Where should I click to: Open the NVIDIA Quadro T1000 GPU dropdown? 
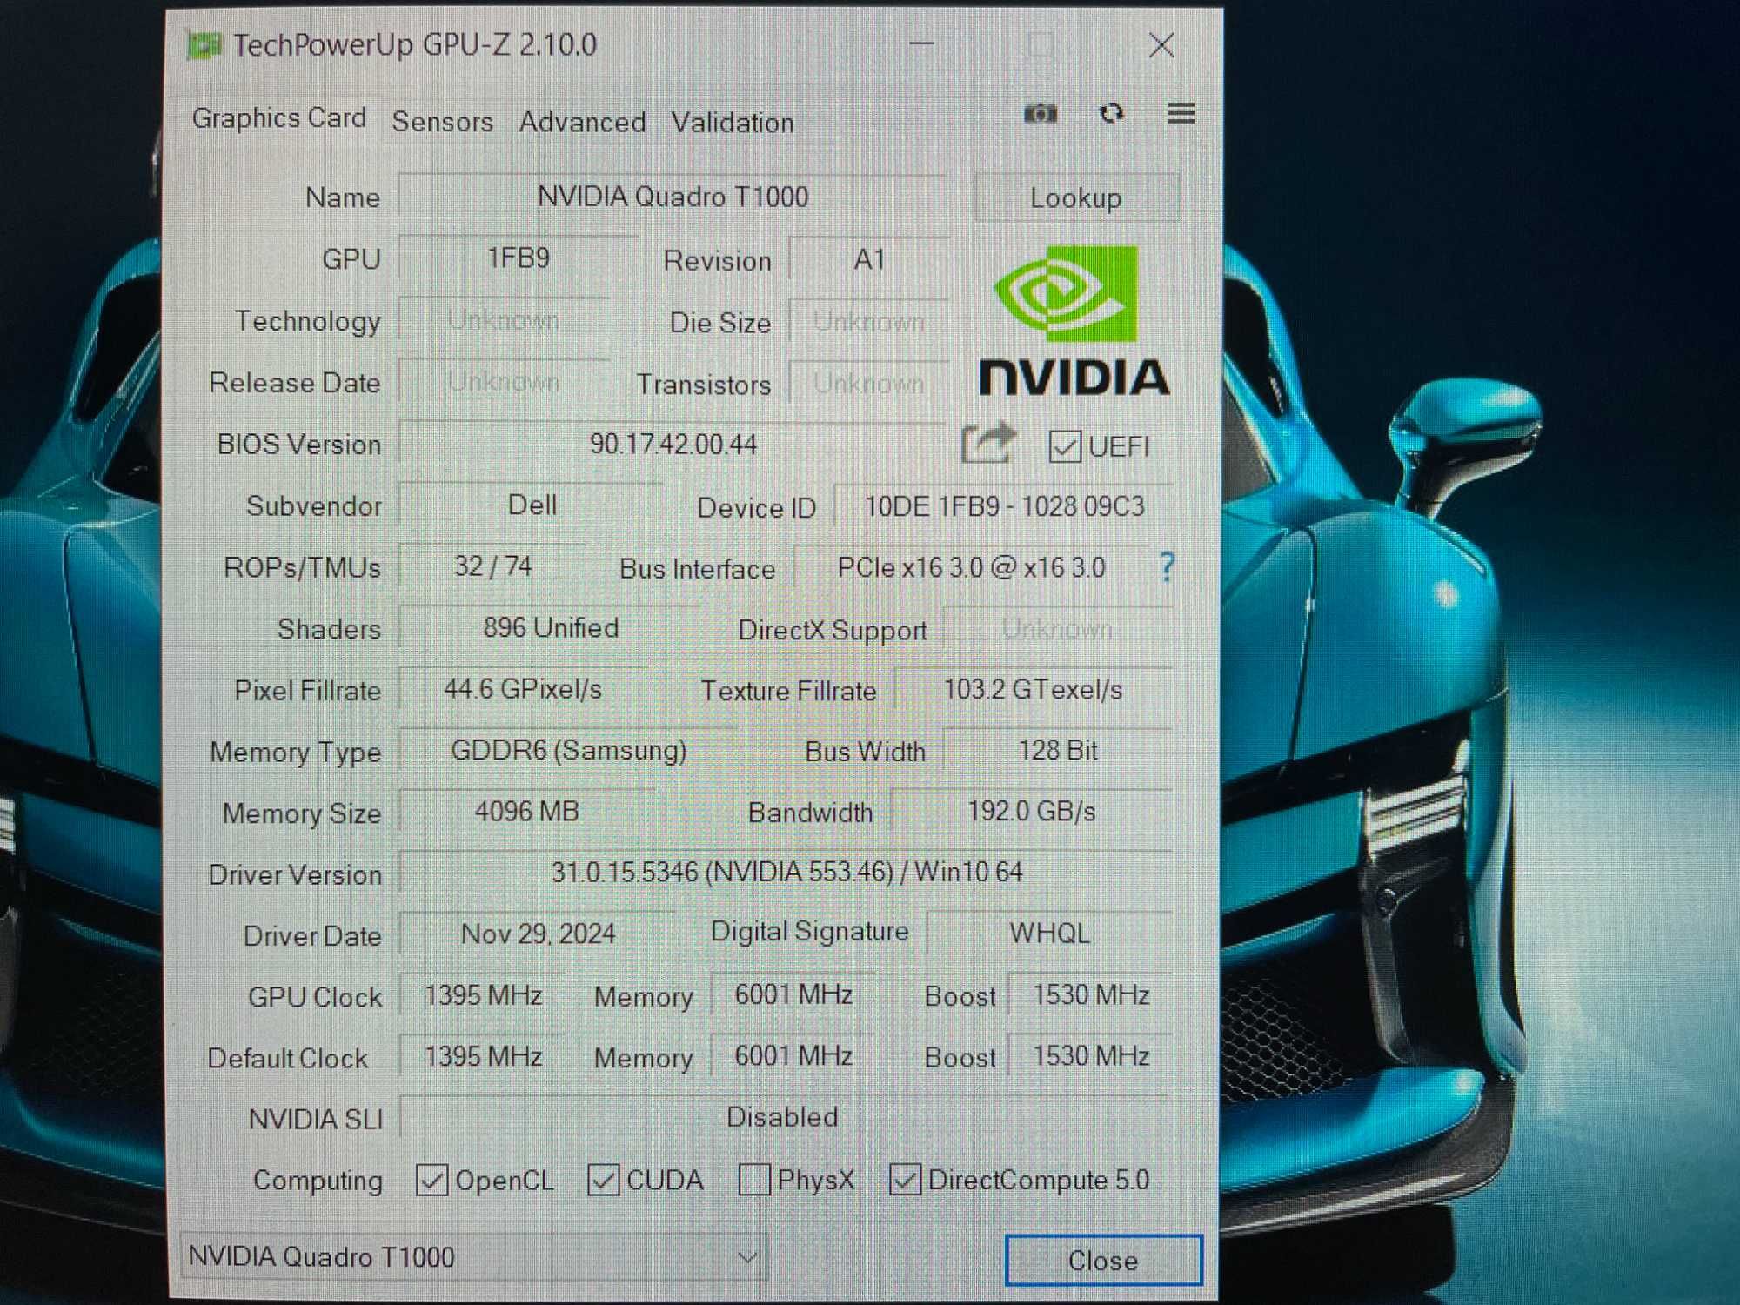[474, 1256]
